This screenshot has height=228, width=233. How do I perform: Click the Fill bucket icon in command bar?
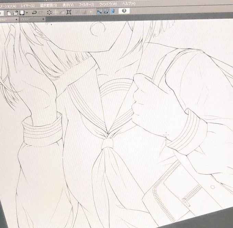click(x=62, y=12)
